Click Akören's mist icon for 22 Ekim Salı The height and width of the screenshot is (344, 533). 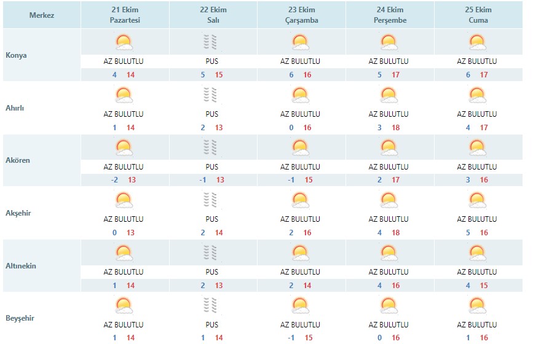pos(210,147)
